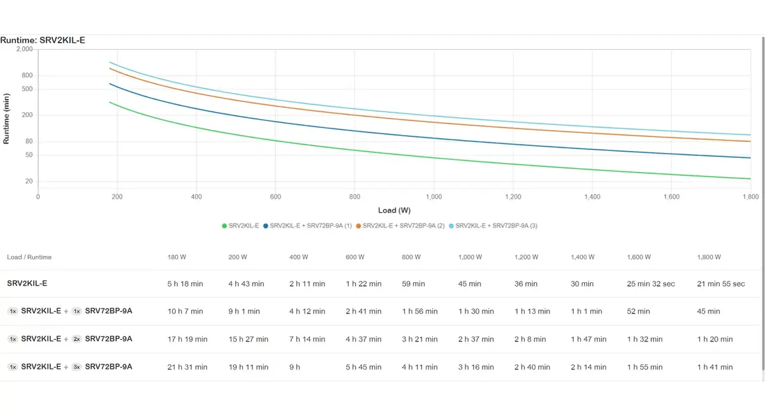
Task: Click the 1,800 W column header
Action: (709, 257)
